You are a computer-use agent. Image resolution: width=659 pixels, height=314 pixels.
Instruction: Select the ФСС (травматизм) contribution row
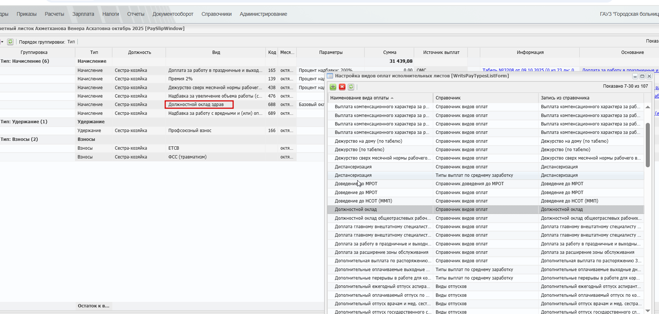(x=162, y=157)
